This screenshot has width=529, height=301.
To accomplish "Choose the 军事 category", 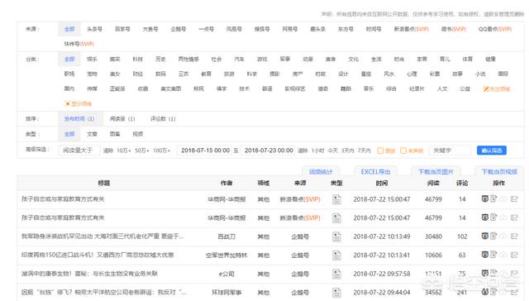I will pos(285,59).
